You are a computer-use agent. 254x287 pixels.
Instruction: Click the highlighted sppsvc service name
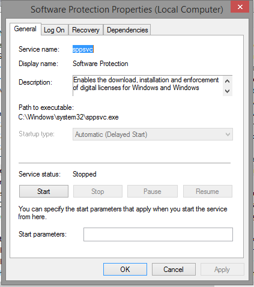pyautogui.click(x=83, y=49)
